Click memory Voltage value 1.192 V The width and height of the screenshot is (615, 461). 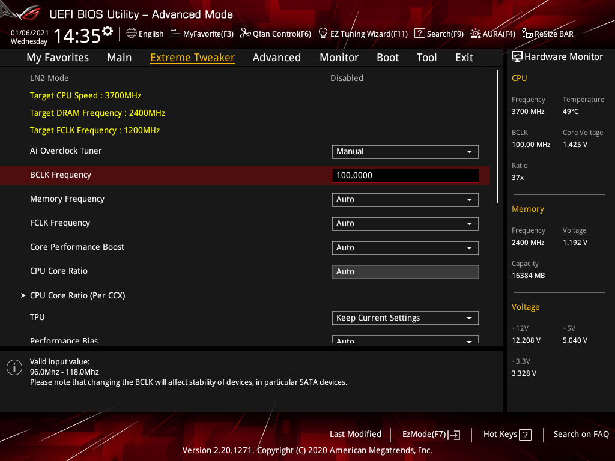coord(575,243)
